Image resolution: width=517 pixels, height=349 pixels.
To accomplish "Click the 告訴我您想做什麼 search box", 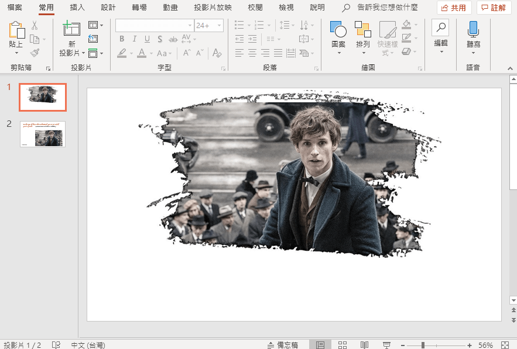I will [388, 8].
